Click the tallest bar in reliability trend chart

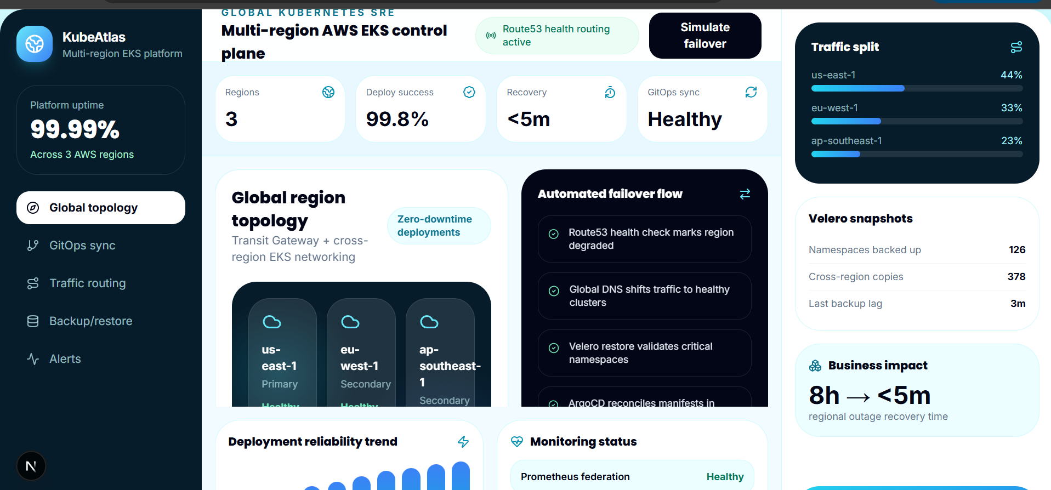[461, 476]
